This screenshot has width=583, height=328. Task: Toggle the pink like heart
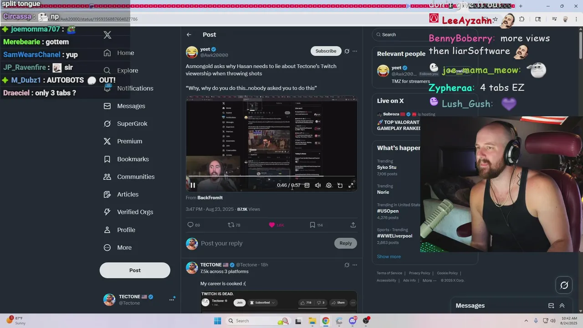pos(272,225)
